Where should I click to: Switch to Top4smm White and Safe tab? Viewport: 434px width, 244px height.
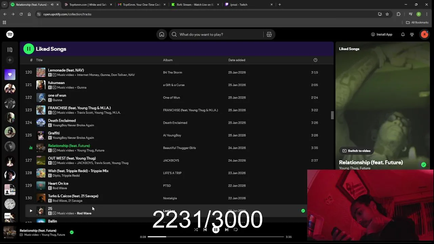pos(88,5)
